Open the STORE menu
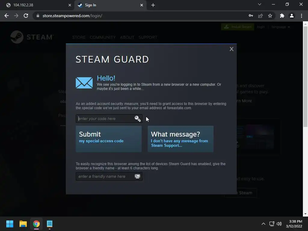Viewport: 308px width, 231px height. point(79,37)
